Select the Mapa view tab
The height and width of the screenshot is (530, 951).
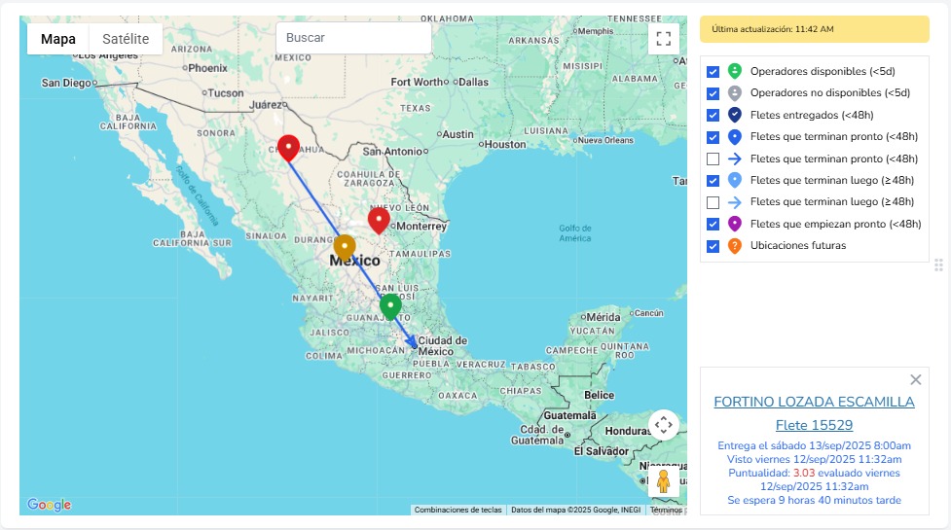(58, 39)
